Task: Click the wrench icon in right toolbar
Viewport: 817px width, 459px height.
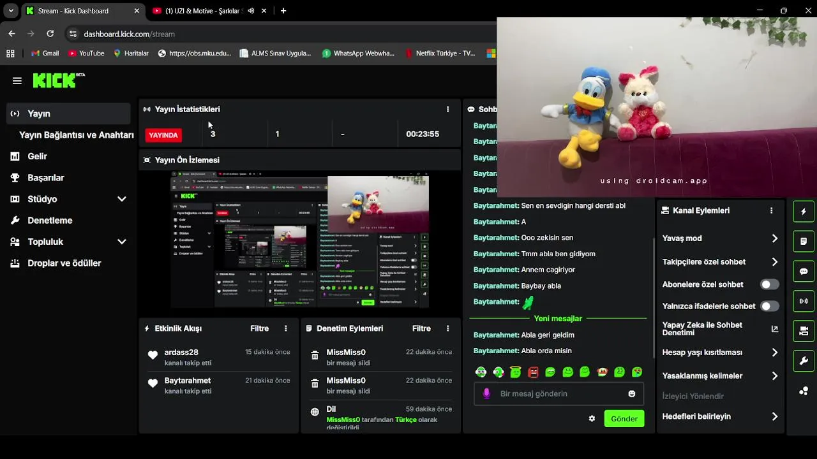Action: (804, 361)
